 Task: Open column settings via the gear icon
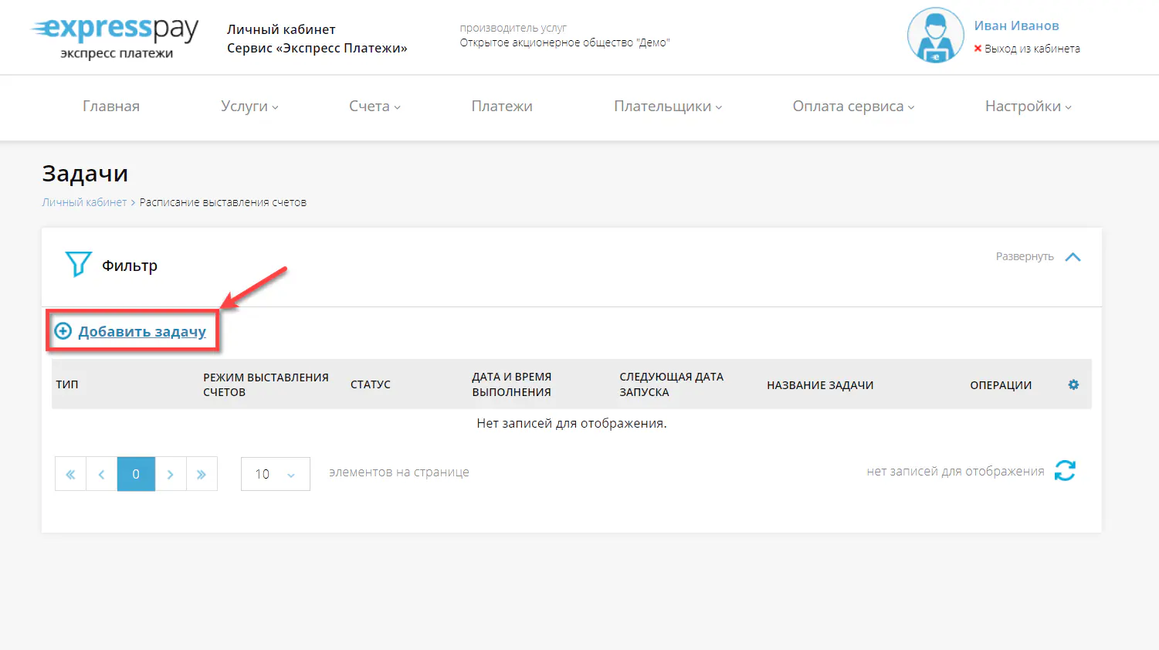click(1073, 384)
